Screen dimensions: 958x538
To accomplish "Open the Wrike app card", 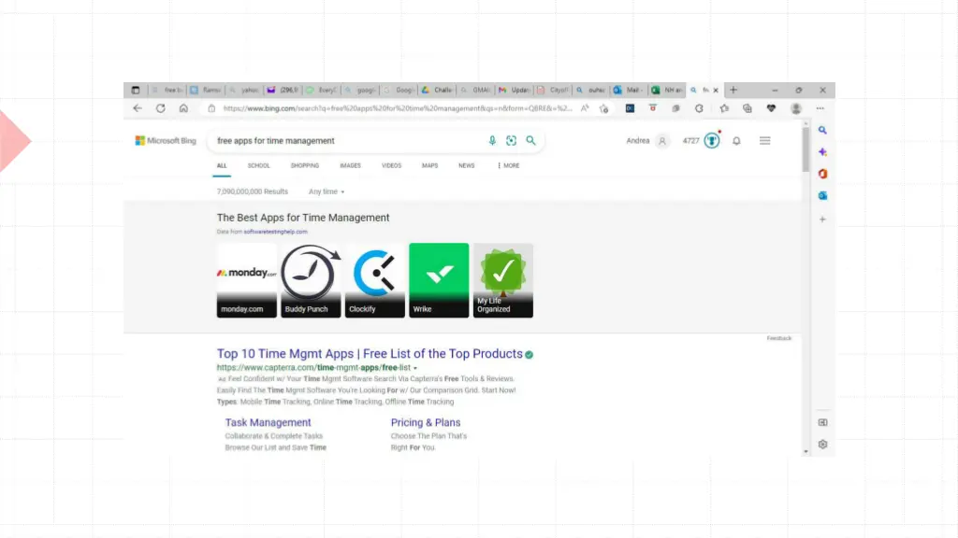I will (x=439, y=280).
